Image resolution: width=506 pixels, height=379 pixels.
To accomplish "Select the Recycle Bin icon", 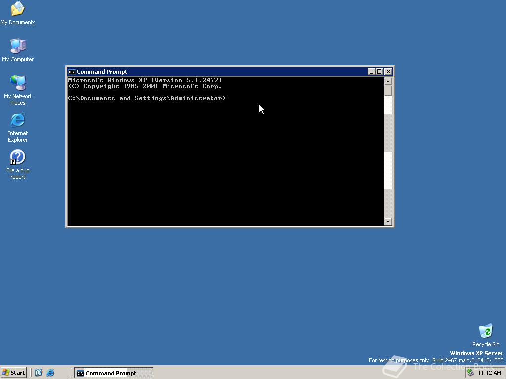I will click(x=486, y=335).
